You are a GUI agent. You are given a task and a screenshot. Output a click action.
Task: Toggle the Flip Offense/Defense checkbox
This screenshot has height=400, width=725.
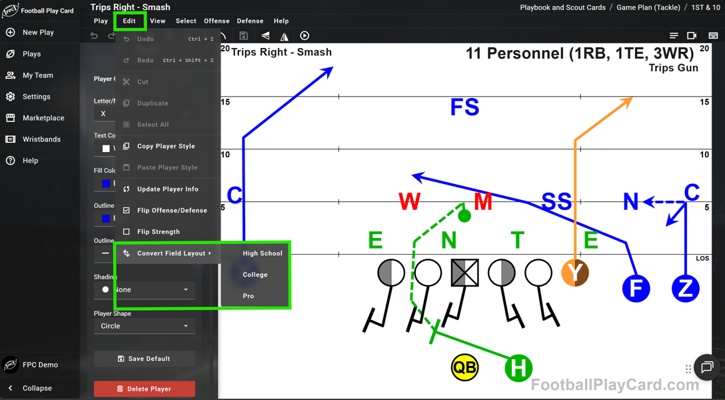126,211
